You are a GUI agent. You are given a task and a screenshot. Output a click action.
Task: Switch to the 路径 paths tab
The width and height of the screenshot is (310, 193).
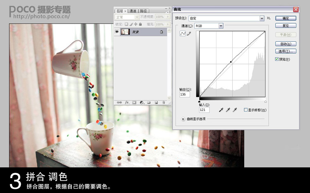click(144, 11)
